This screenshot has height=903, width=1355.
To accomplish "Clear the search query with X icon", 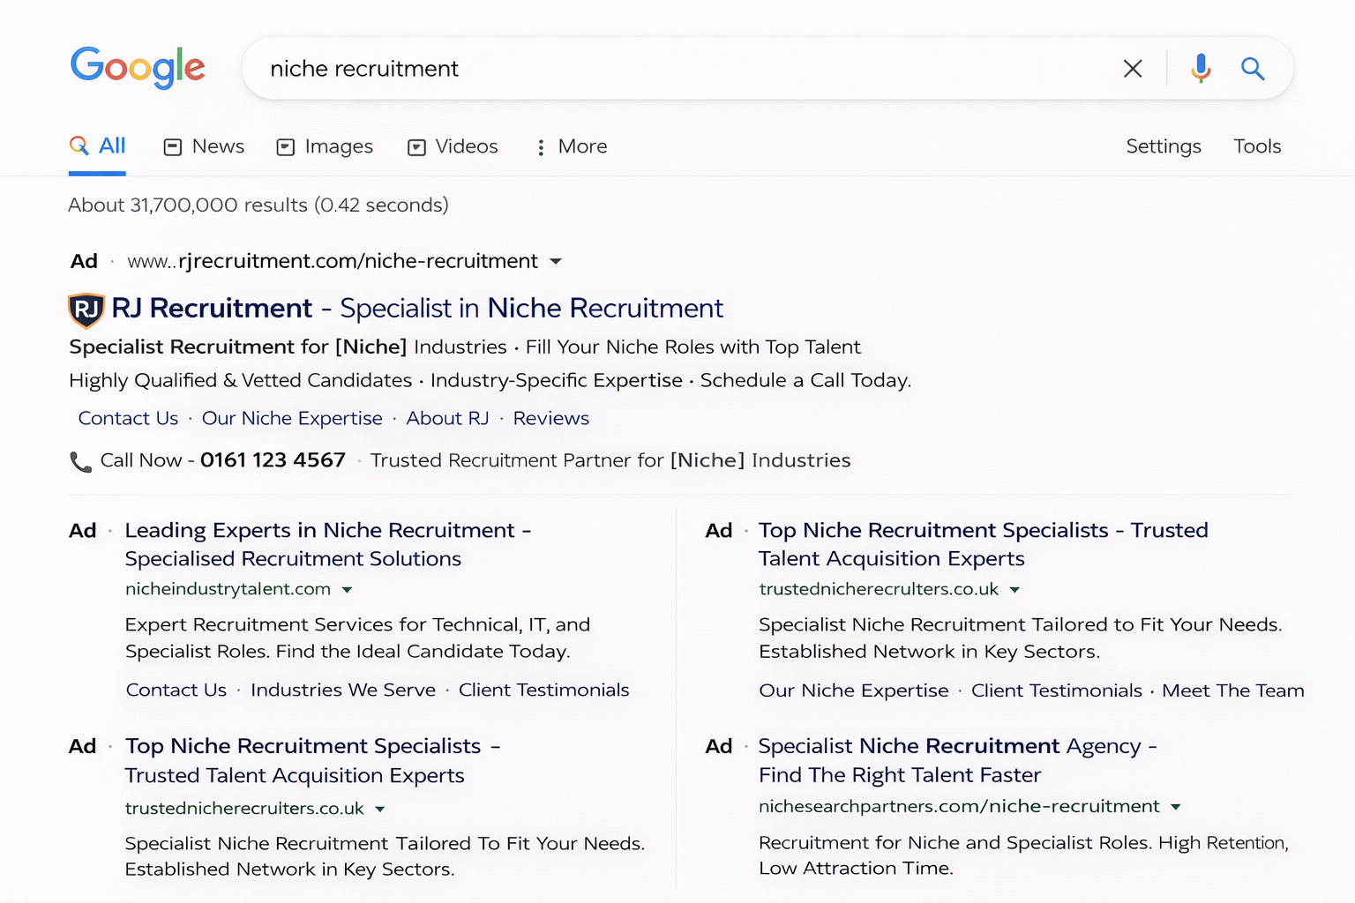I will (1133, 69).
